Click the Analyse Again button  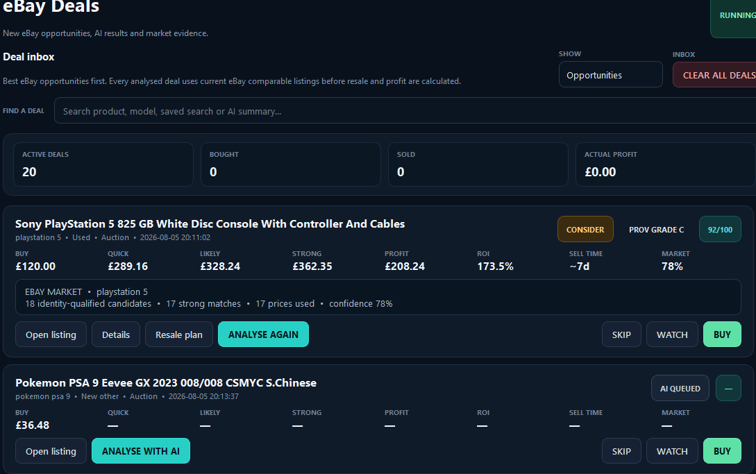[263, 335]
